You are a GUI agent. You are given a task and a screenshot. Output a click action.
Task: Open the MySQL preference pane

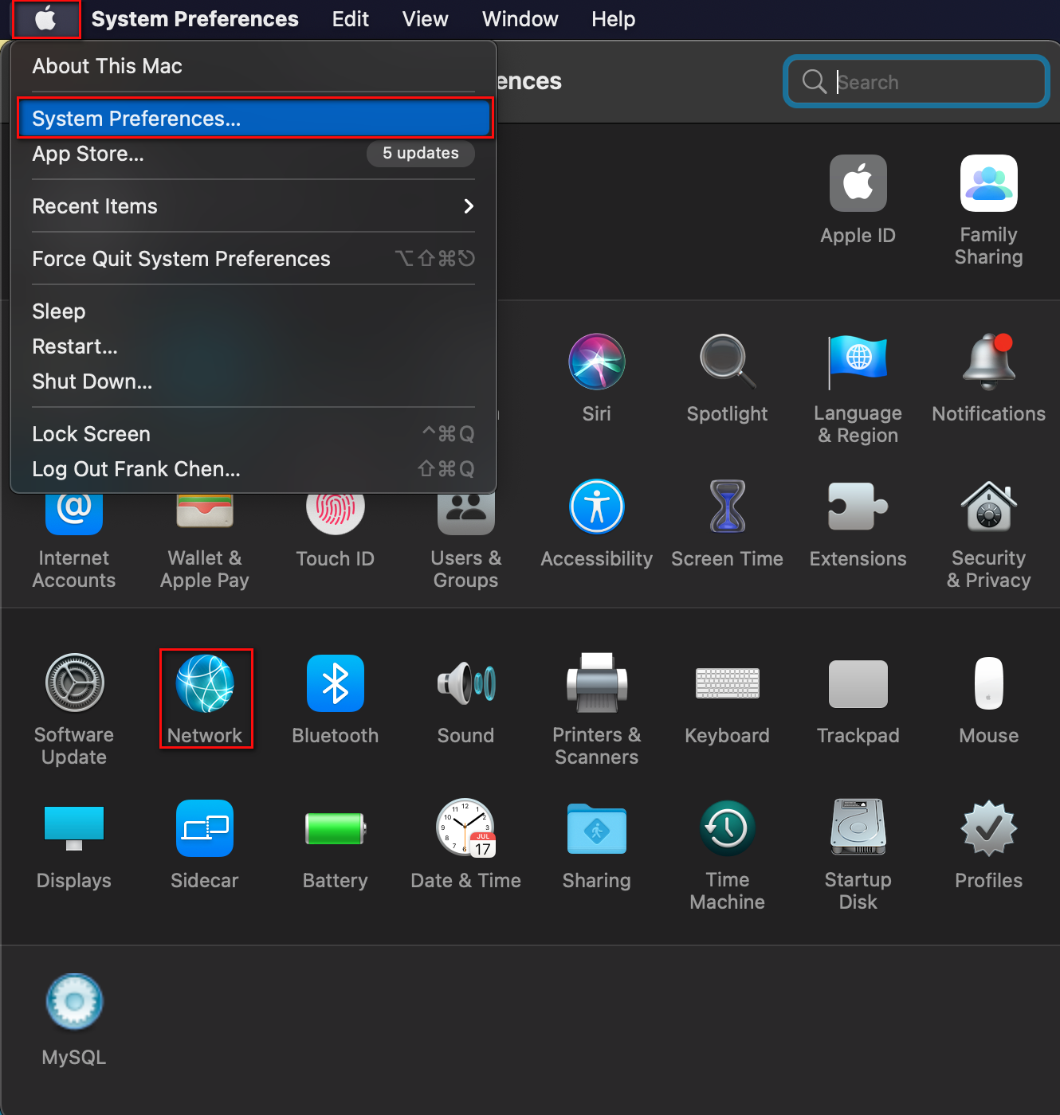pyautogui.click(x=74, y=1021)
